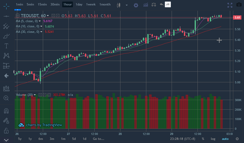This screenshot has height=143, width=244.
Task: Open the Go to... date dialog
Action: 98,139
